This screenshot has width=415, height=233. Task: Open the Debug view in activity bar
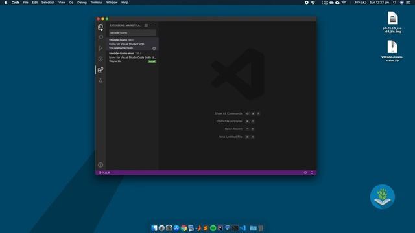(x=101, y=59)
